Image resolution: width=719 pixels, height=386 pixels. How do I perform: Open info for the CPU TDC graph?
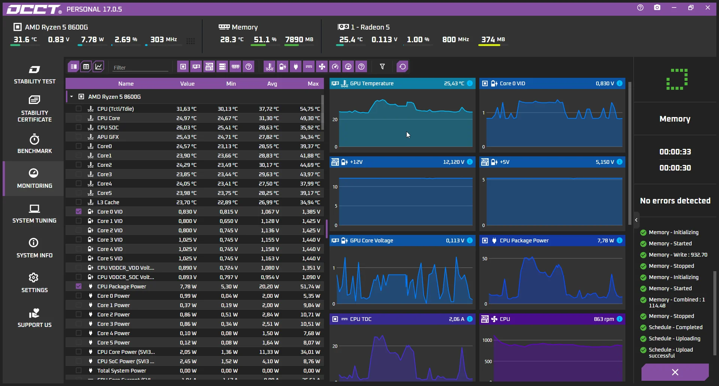click(x=470, y=319)
